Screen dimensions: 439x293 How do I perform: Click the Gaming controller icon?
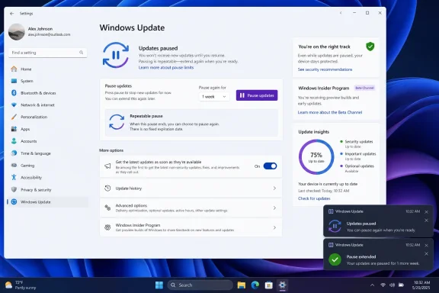click(x=14, y=166)
